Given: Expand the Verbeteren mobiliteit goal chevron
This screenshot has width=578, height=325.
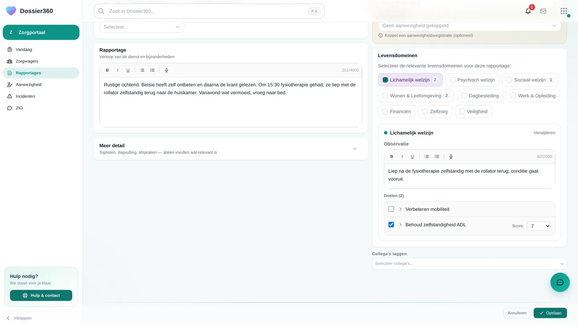Looking at the screenshot, I should point(400,209).
